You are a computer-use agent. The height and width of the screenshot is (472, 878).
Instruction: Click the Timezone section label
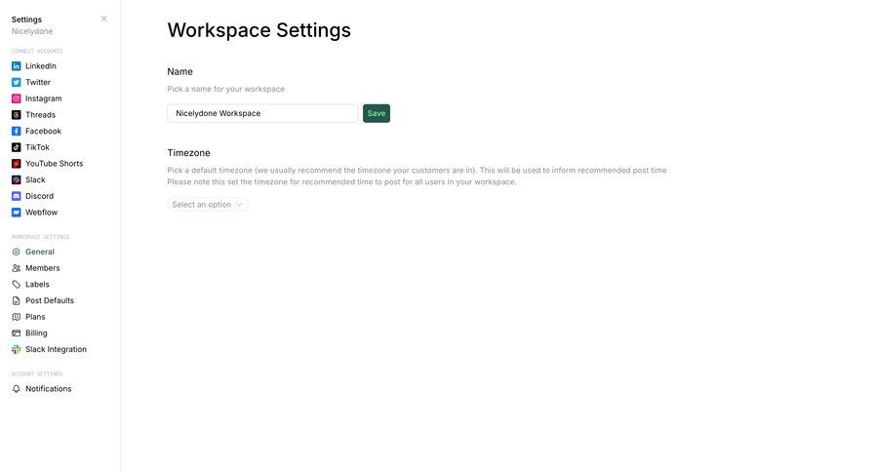pyautogui.click(x=188, y=153)
